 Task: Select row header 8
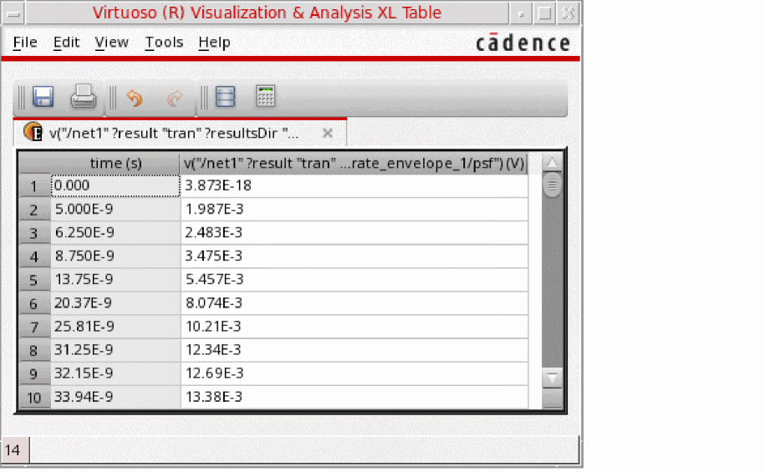pyautogui.click(x=34, y=350)
